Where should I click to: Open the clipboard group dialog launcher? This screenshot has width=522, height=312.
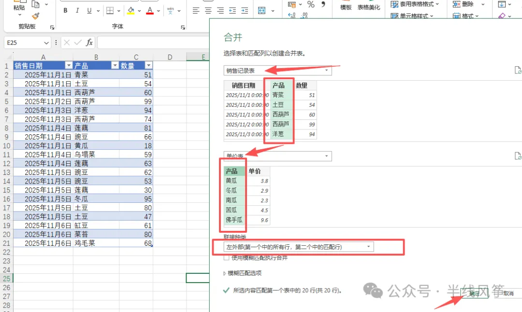(x=52, y=27)
